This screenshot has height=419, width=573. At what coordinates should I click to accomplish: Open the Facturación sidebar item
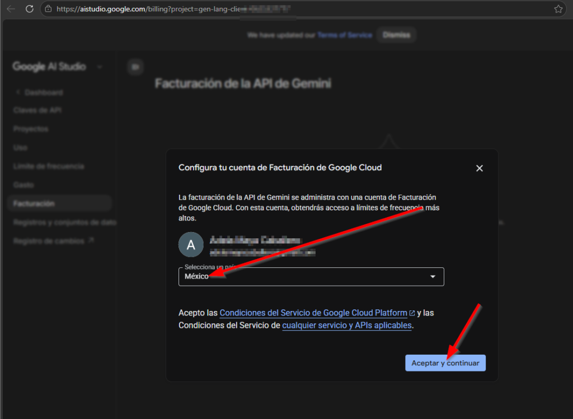tap(34, 204)
